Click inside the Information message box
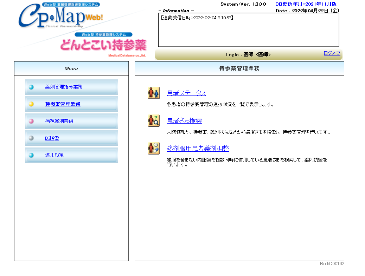This screenshot has height=276, width=365. (248, 32)
